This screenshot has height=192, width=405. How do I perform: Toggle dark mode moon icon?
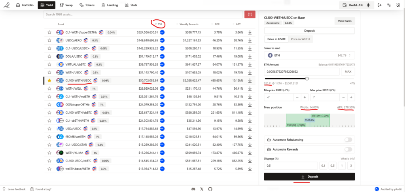point(398,5)
